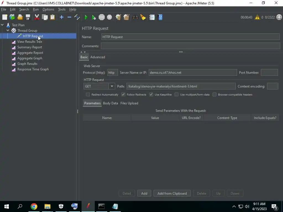Select Summary Report in tree
This screenshot has width=283, height=212.
pos(30,47)
